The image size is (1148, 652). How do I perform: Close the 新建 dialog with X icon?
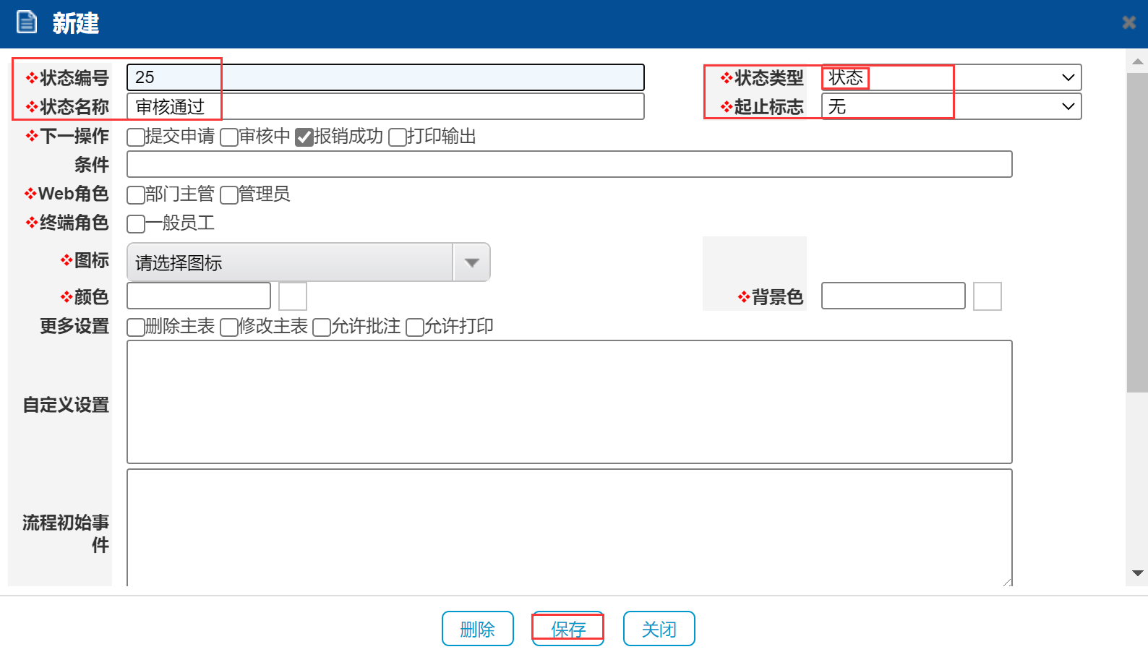coord(1128,23)
